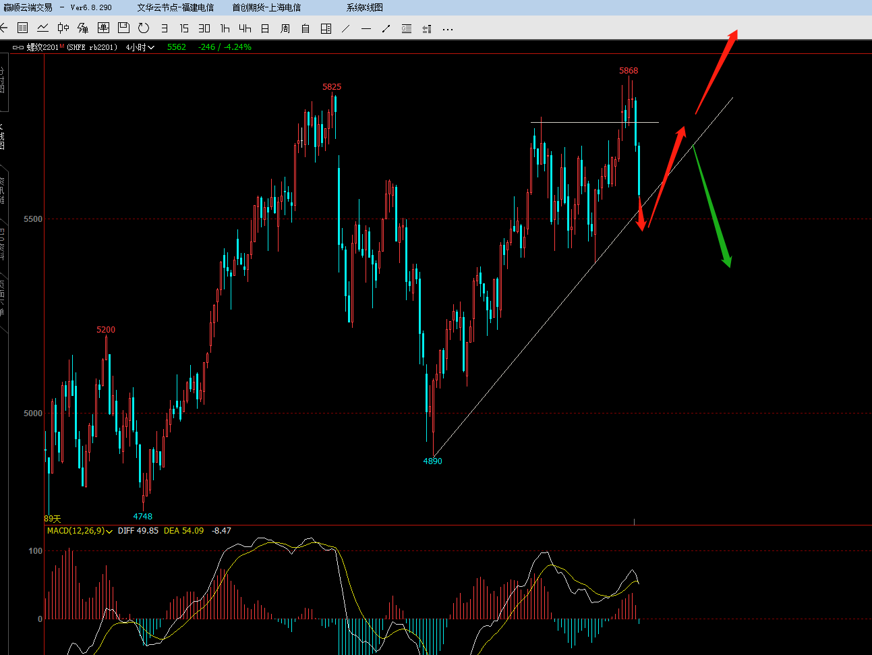
Task: Open the F10资料 side tab
Action: (x=3, y=244)
